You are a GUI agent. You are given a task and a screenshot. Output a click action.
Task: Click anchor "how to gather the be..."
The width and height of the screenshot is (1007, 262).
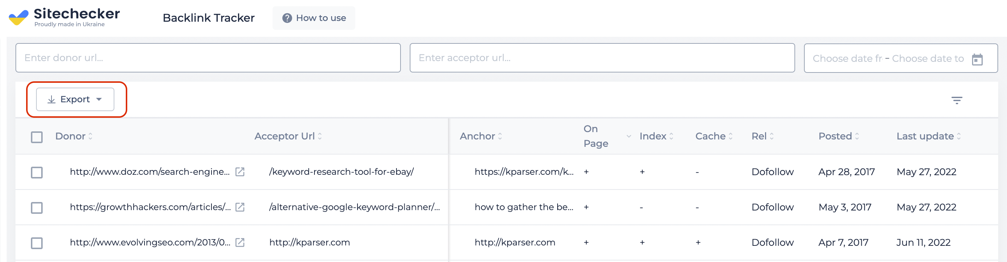tap(524, 207)
